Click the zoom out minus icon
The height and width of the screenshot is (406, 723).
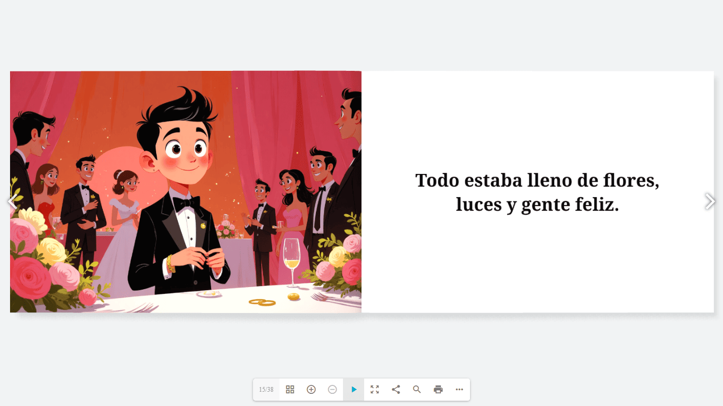point(332,390)
